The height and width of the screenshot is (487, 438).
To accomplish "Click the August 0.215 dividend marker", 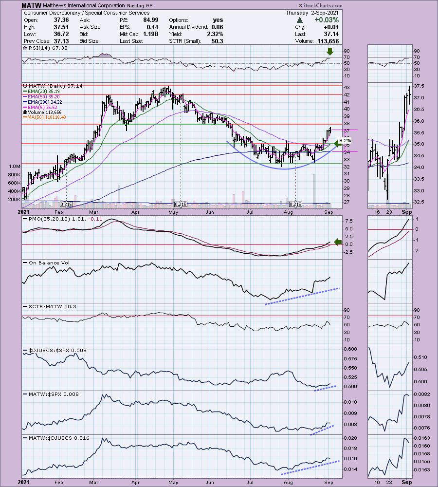I will [295, 205].
